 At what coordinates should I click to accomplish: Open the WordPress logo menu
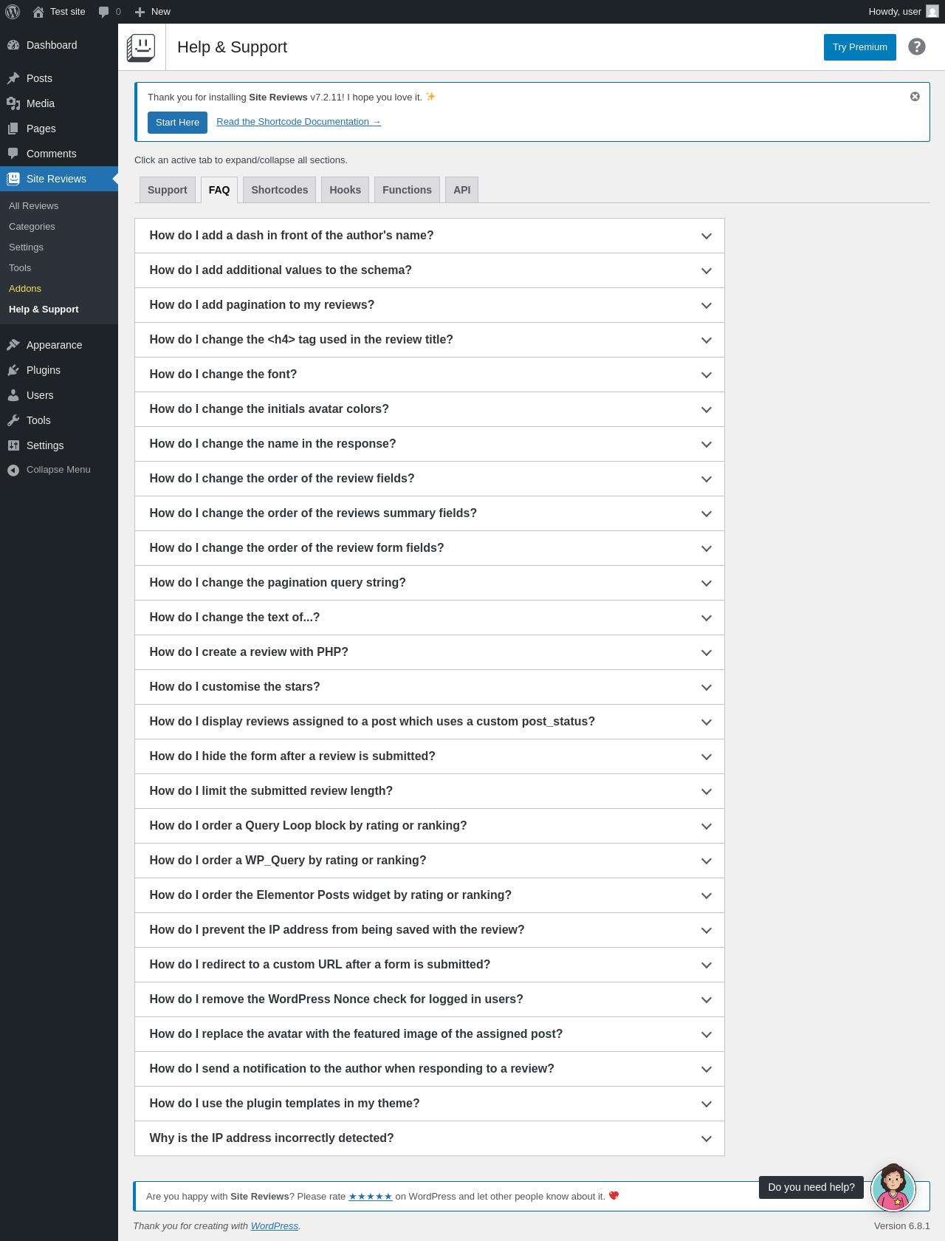click(x=13, y=12)
